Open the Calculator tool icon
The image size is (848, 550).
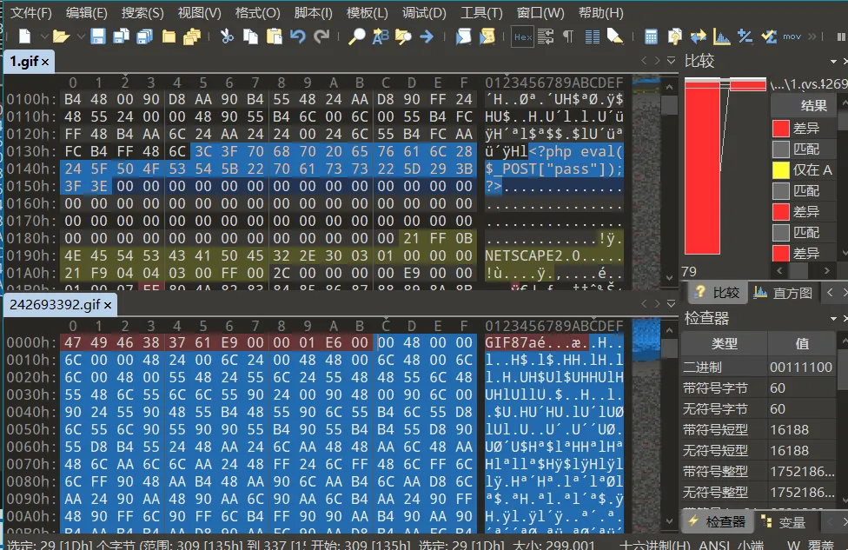tap(651, 36)
